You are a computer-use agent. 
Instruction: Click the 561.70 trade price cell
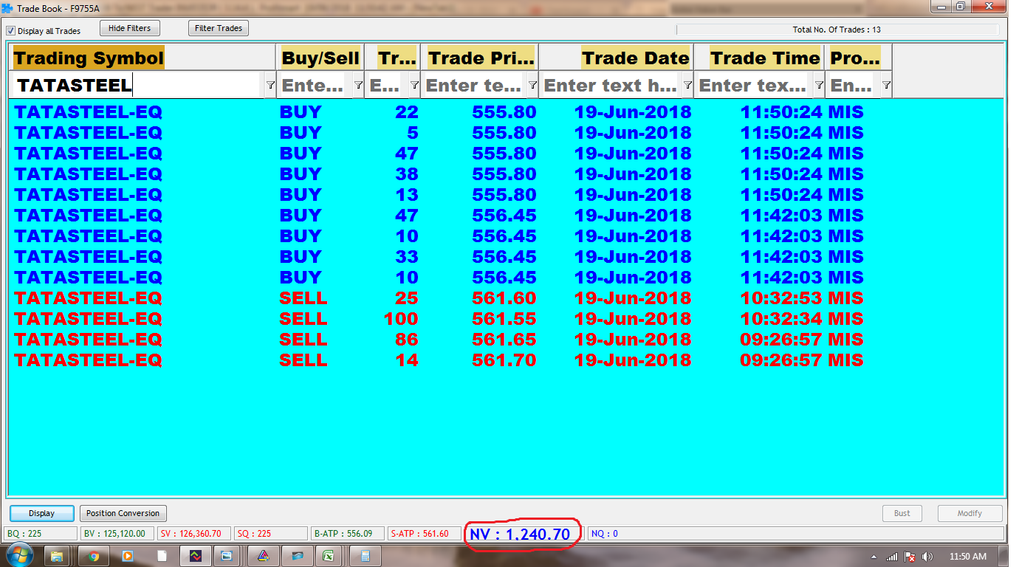(x=504, y=360)
